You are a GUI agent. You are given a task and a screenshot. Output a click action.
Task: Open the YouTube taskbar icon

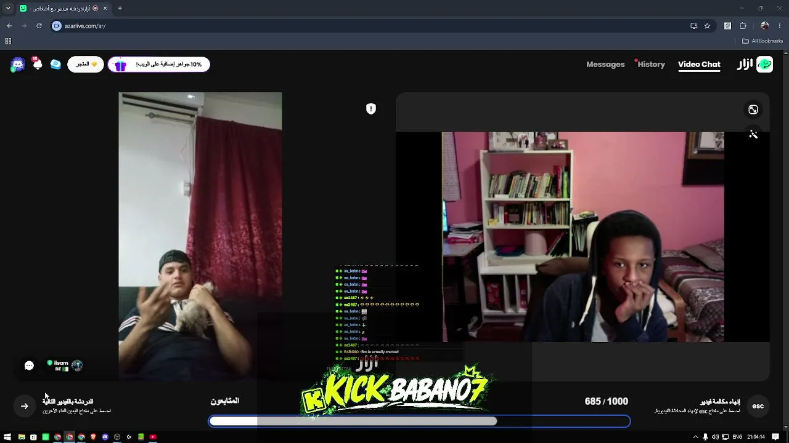(153, 437)
